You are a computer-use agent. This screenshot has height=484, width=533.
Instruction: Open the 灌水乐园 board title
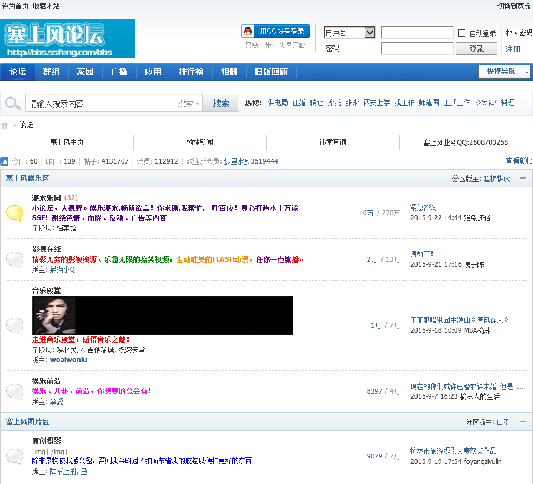click(x=47, y=198)
